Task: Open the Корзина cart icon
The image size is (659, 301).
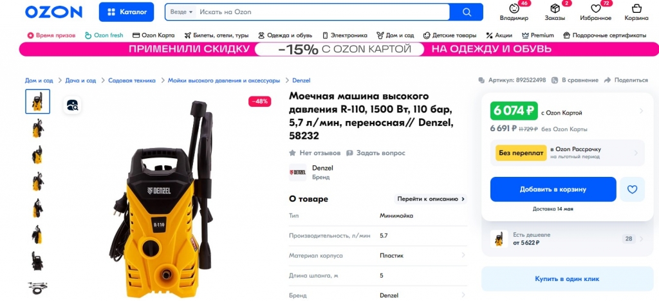Action: coord(636,9)
